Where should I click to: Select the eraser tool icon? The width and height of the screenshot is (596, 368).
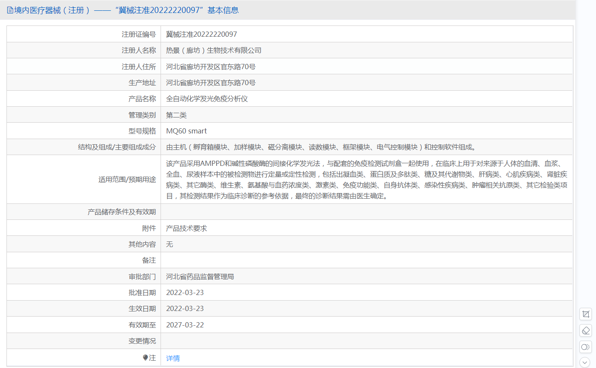click(x=585, y=330)
